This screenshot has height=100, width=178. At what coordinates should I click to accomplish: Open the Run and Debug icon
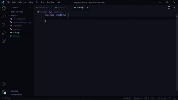tap(4, 33)
